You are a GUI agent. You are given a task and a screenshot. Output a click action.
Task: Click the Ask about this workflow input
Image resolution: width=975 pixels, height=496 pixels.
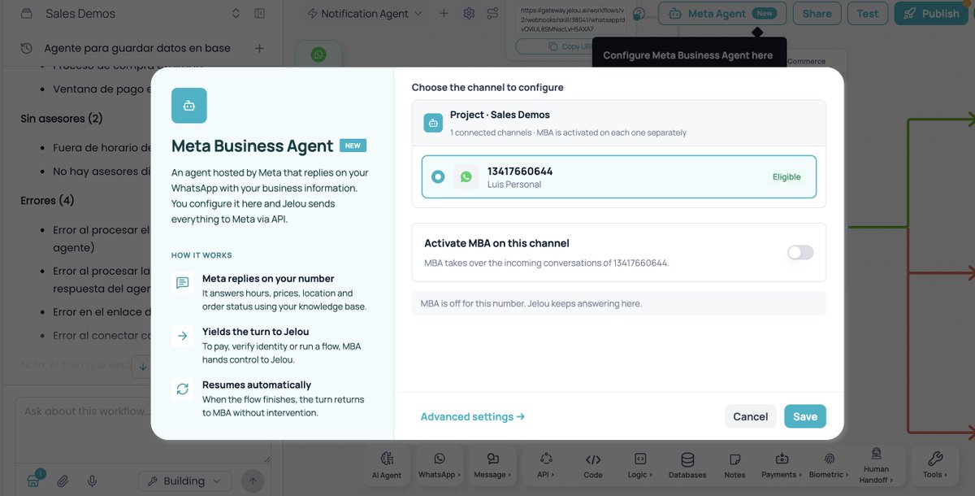[x=142, y=429]
